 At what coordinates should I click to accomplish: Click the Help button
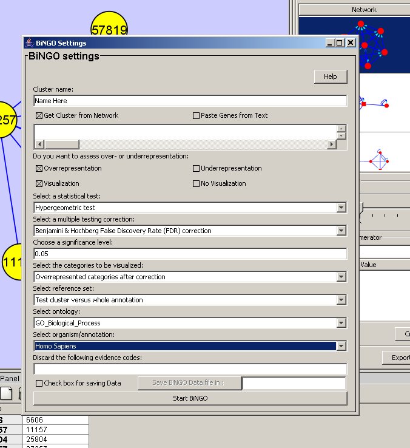click(330, 76)
